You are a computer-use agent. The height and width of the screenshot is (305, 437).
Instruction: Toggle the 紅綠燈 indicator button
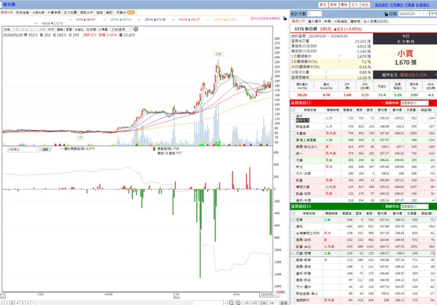[x=91, y=29]
